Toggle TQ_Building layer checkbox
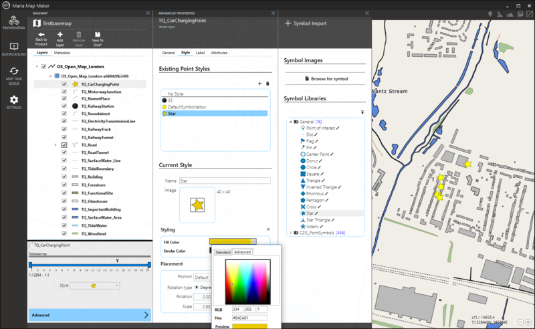Viewport: 535px width, 329px height. (64, 177)
